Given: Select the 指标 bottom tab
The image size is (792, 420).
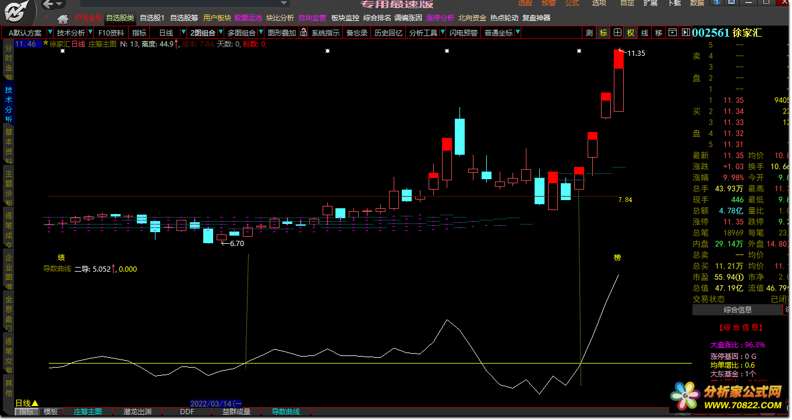Looking at the screenshot, I should tap(26, 412).
